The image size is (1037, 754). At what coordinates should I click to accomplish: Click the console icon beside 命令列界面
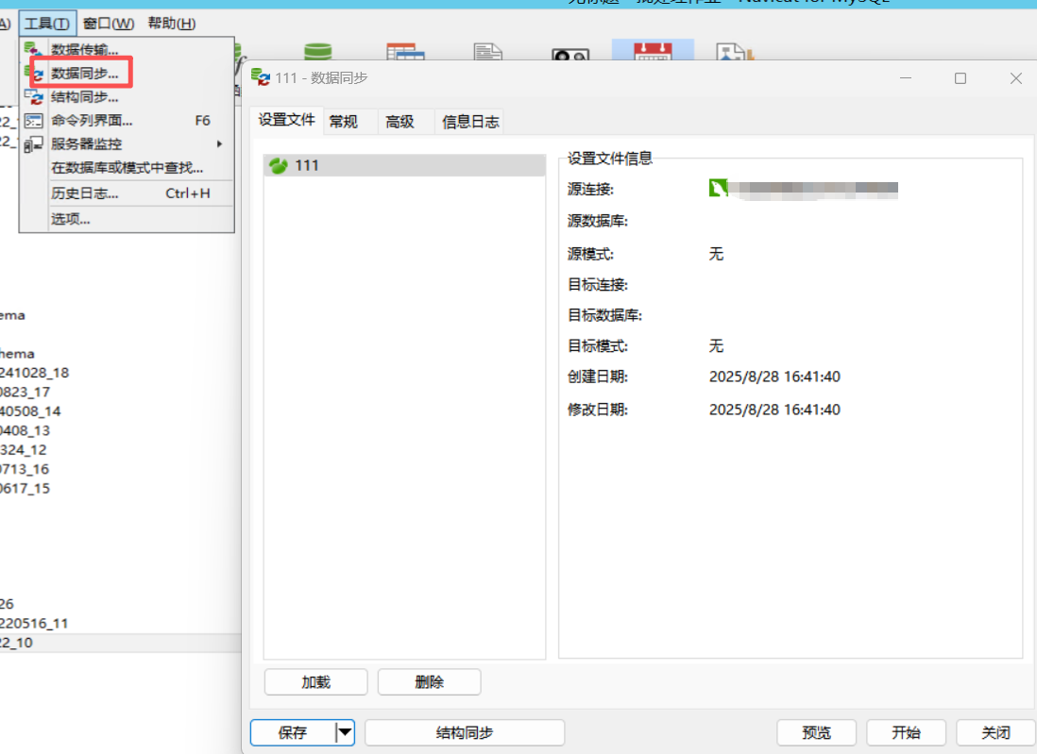[x=34, y=121]
